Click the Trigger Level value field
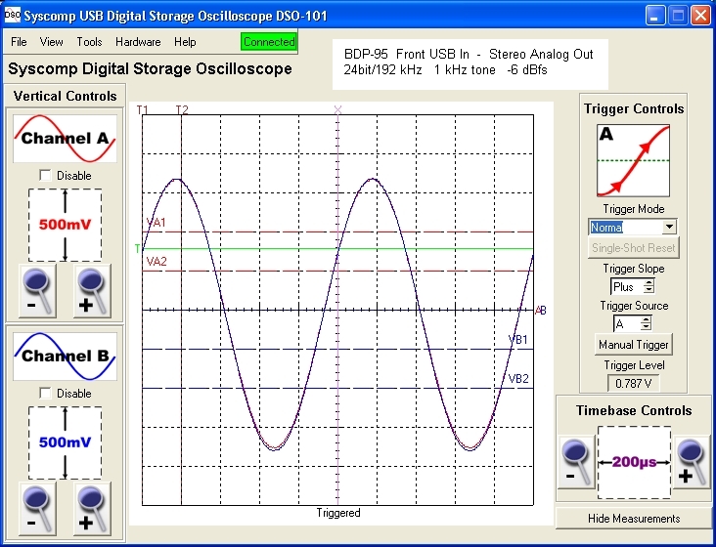 [633, 384]
